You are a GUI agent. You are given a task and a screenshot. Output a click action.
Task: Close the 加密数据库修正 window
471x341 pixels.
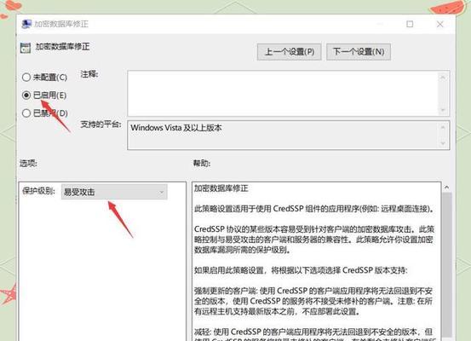coord(439,24)
